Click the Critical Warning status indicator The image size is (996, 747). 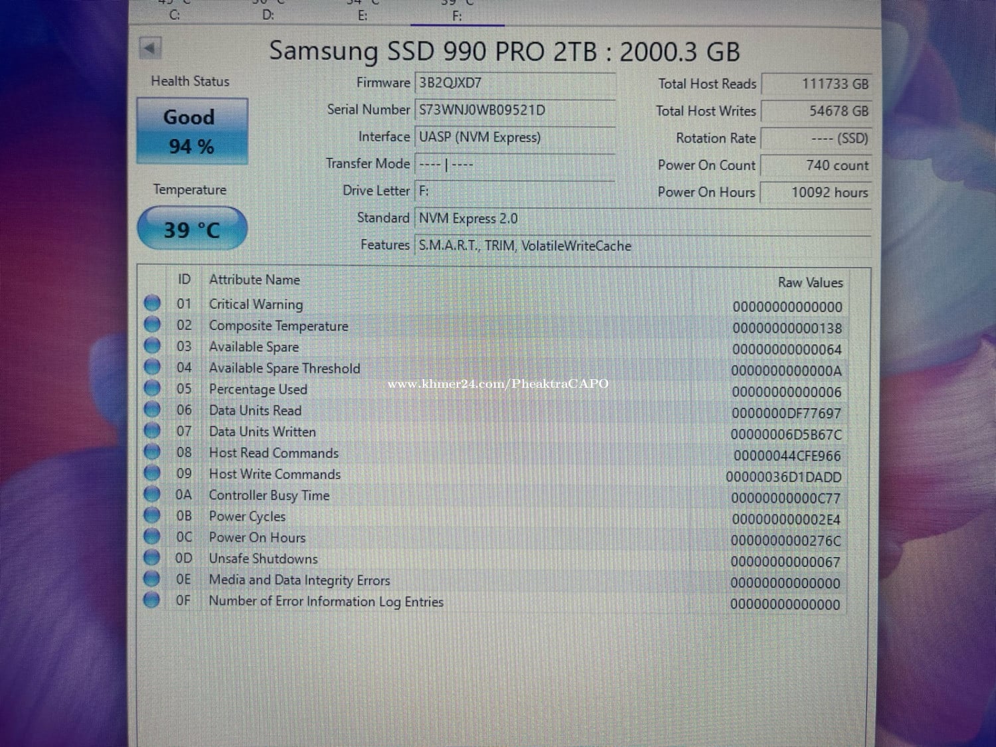pos(152,303)
